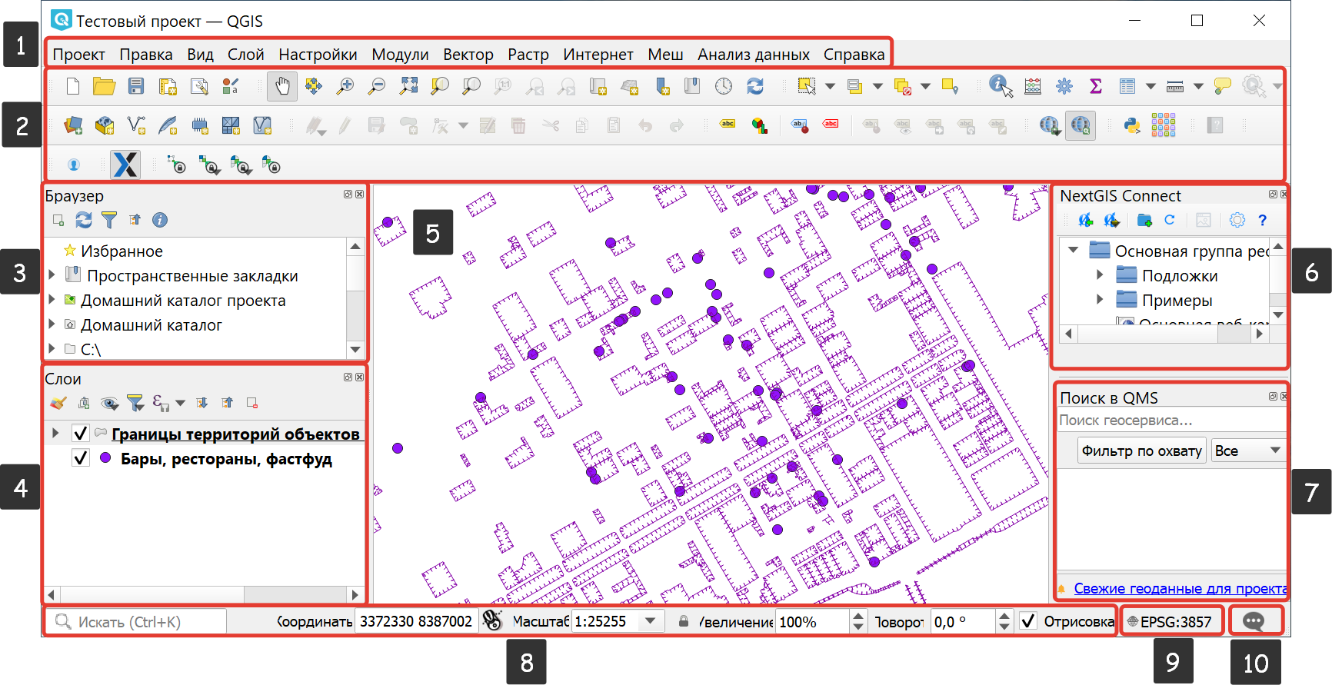Image resolution: width=1332 pixels, height=685 pixels.
Task: Open the Справка menu
Action: pos(854,55)
